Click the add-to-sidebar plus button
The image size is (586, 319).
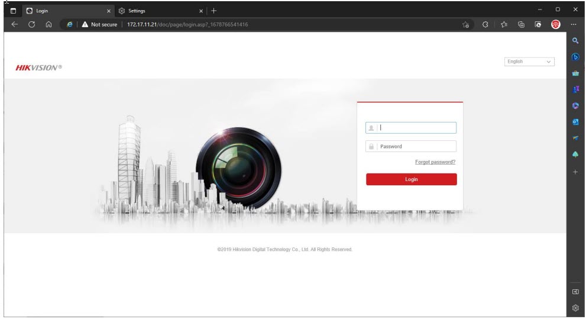575,172
